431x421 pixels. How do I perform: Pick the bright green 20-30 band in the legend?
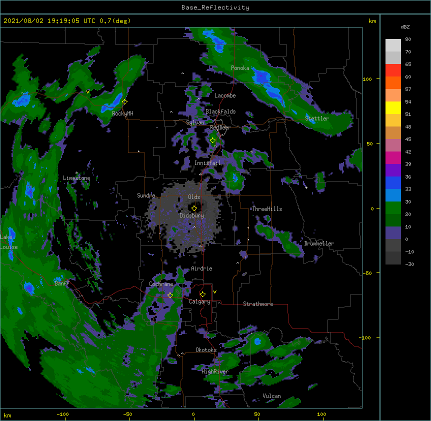[x=393, y=208]
